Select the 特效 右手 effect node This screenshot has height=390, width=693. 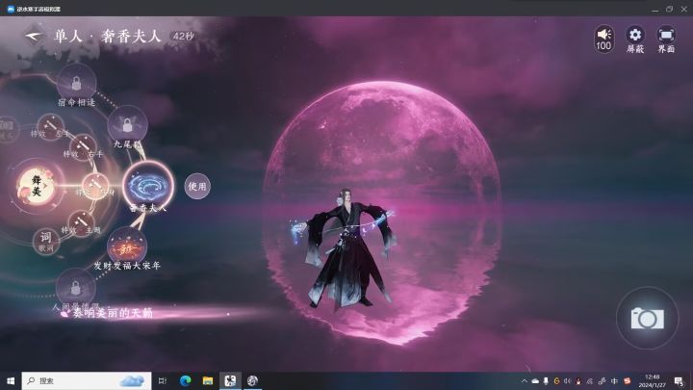pos(83,146)
